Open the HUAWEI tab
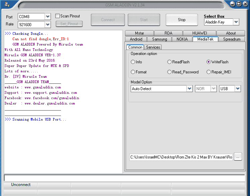This screenshot has width=250, height=196. 200,33
